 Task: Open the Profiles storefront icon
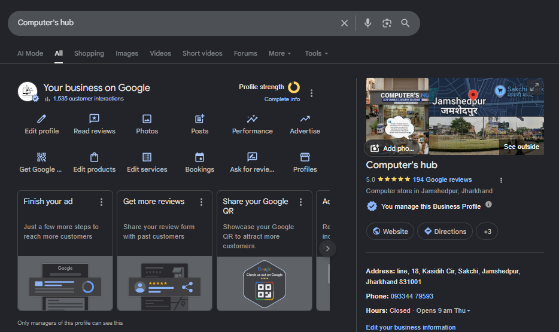(x=305, y=157)
